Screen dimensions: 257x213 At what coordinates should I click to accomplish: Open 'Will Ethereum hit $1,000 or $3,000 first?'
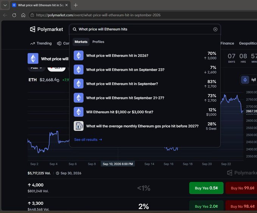point(145,112)
